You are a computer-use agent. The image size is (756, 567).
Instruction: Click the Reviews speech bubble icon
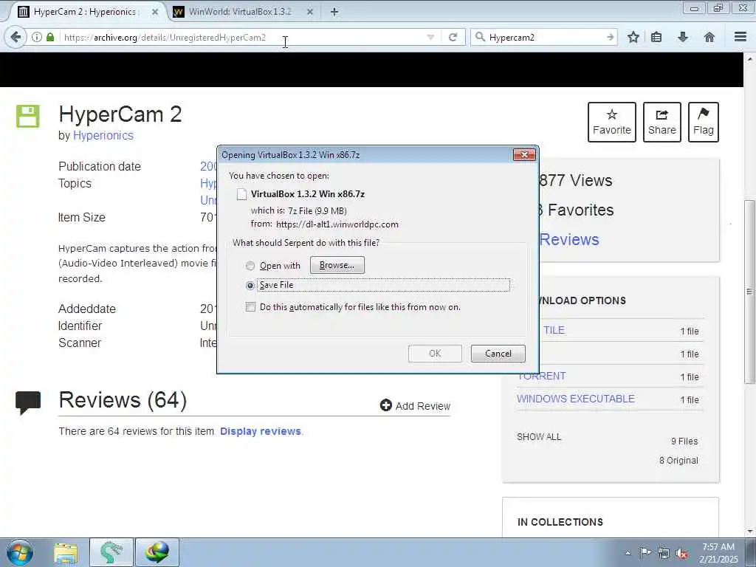pyautogui.click(x=28, y=403)
